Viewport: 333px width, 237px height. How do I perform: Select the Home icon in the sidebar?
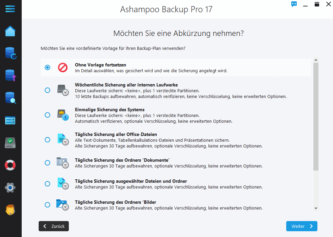click(x=11, y=31)
